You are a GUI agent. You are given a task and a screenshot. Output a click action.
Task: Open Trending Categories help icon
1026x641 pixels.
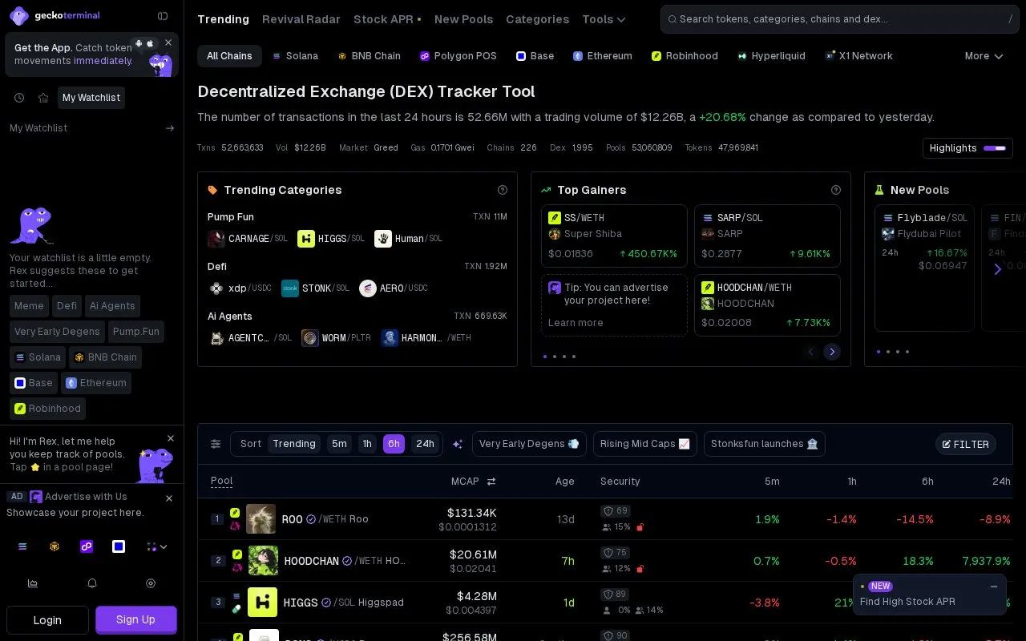point(503,190)
